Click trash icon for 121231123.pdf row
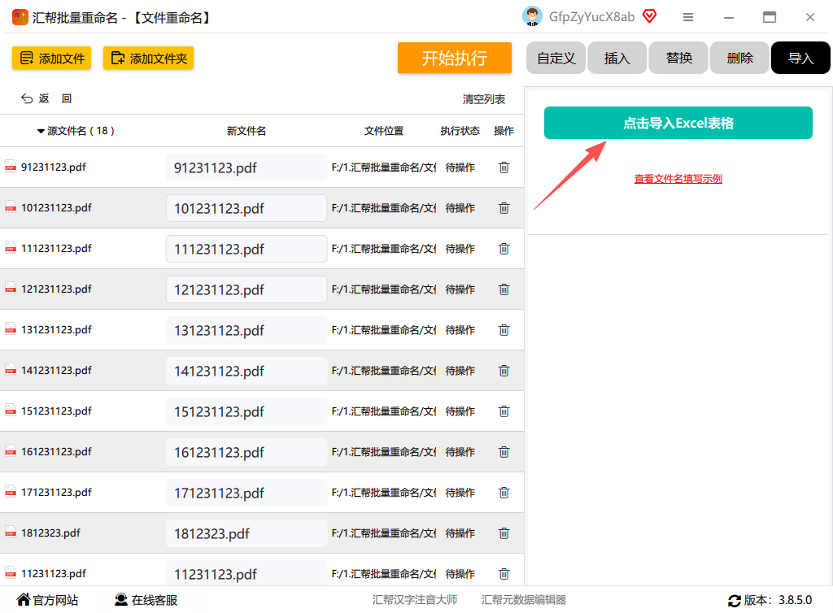The width and height of the screenshot is (833, 613). pyautogui.click(x=504, y=289)
